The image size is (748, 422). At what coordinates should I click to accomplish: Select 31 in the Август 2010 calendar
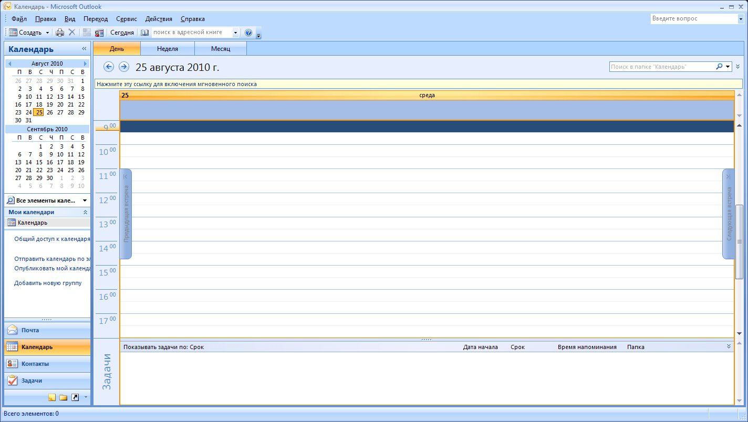pos(28,120)
